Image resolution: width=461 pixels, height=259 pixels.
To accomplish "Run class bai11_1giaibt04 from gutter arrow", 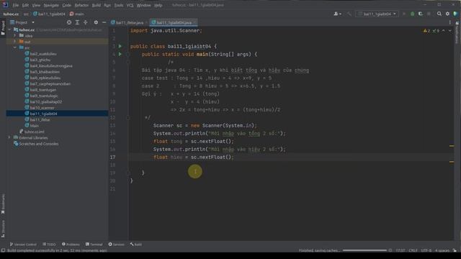I will coord(120,46).
